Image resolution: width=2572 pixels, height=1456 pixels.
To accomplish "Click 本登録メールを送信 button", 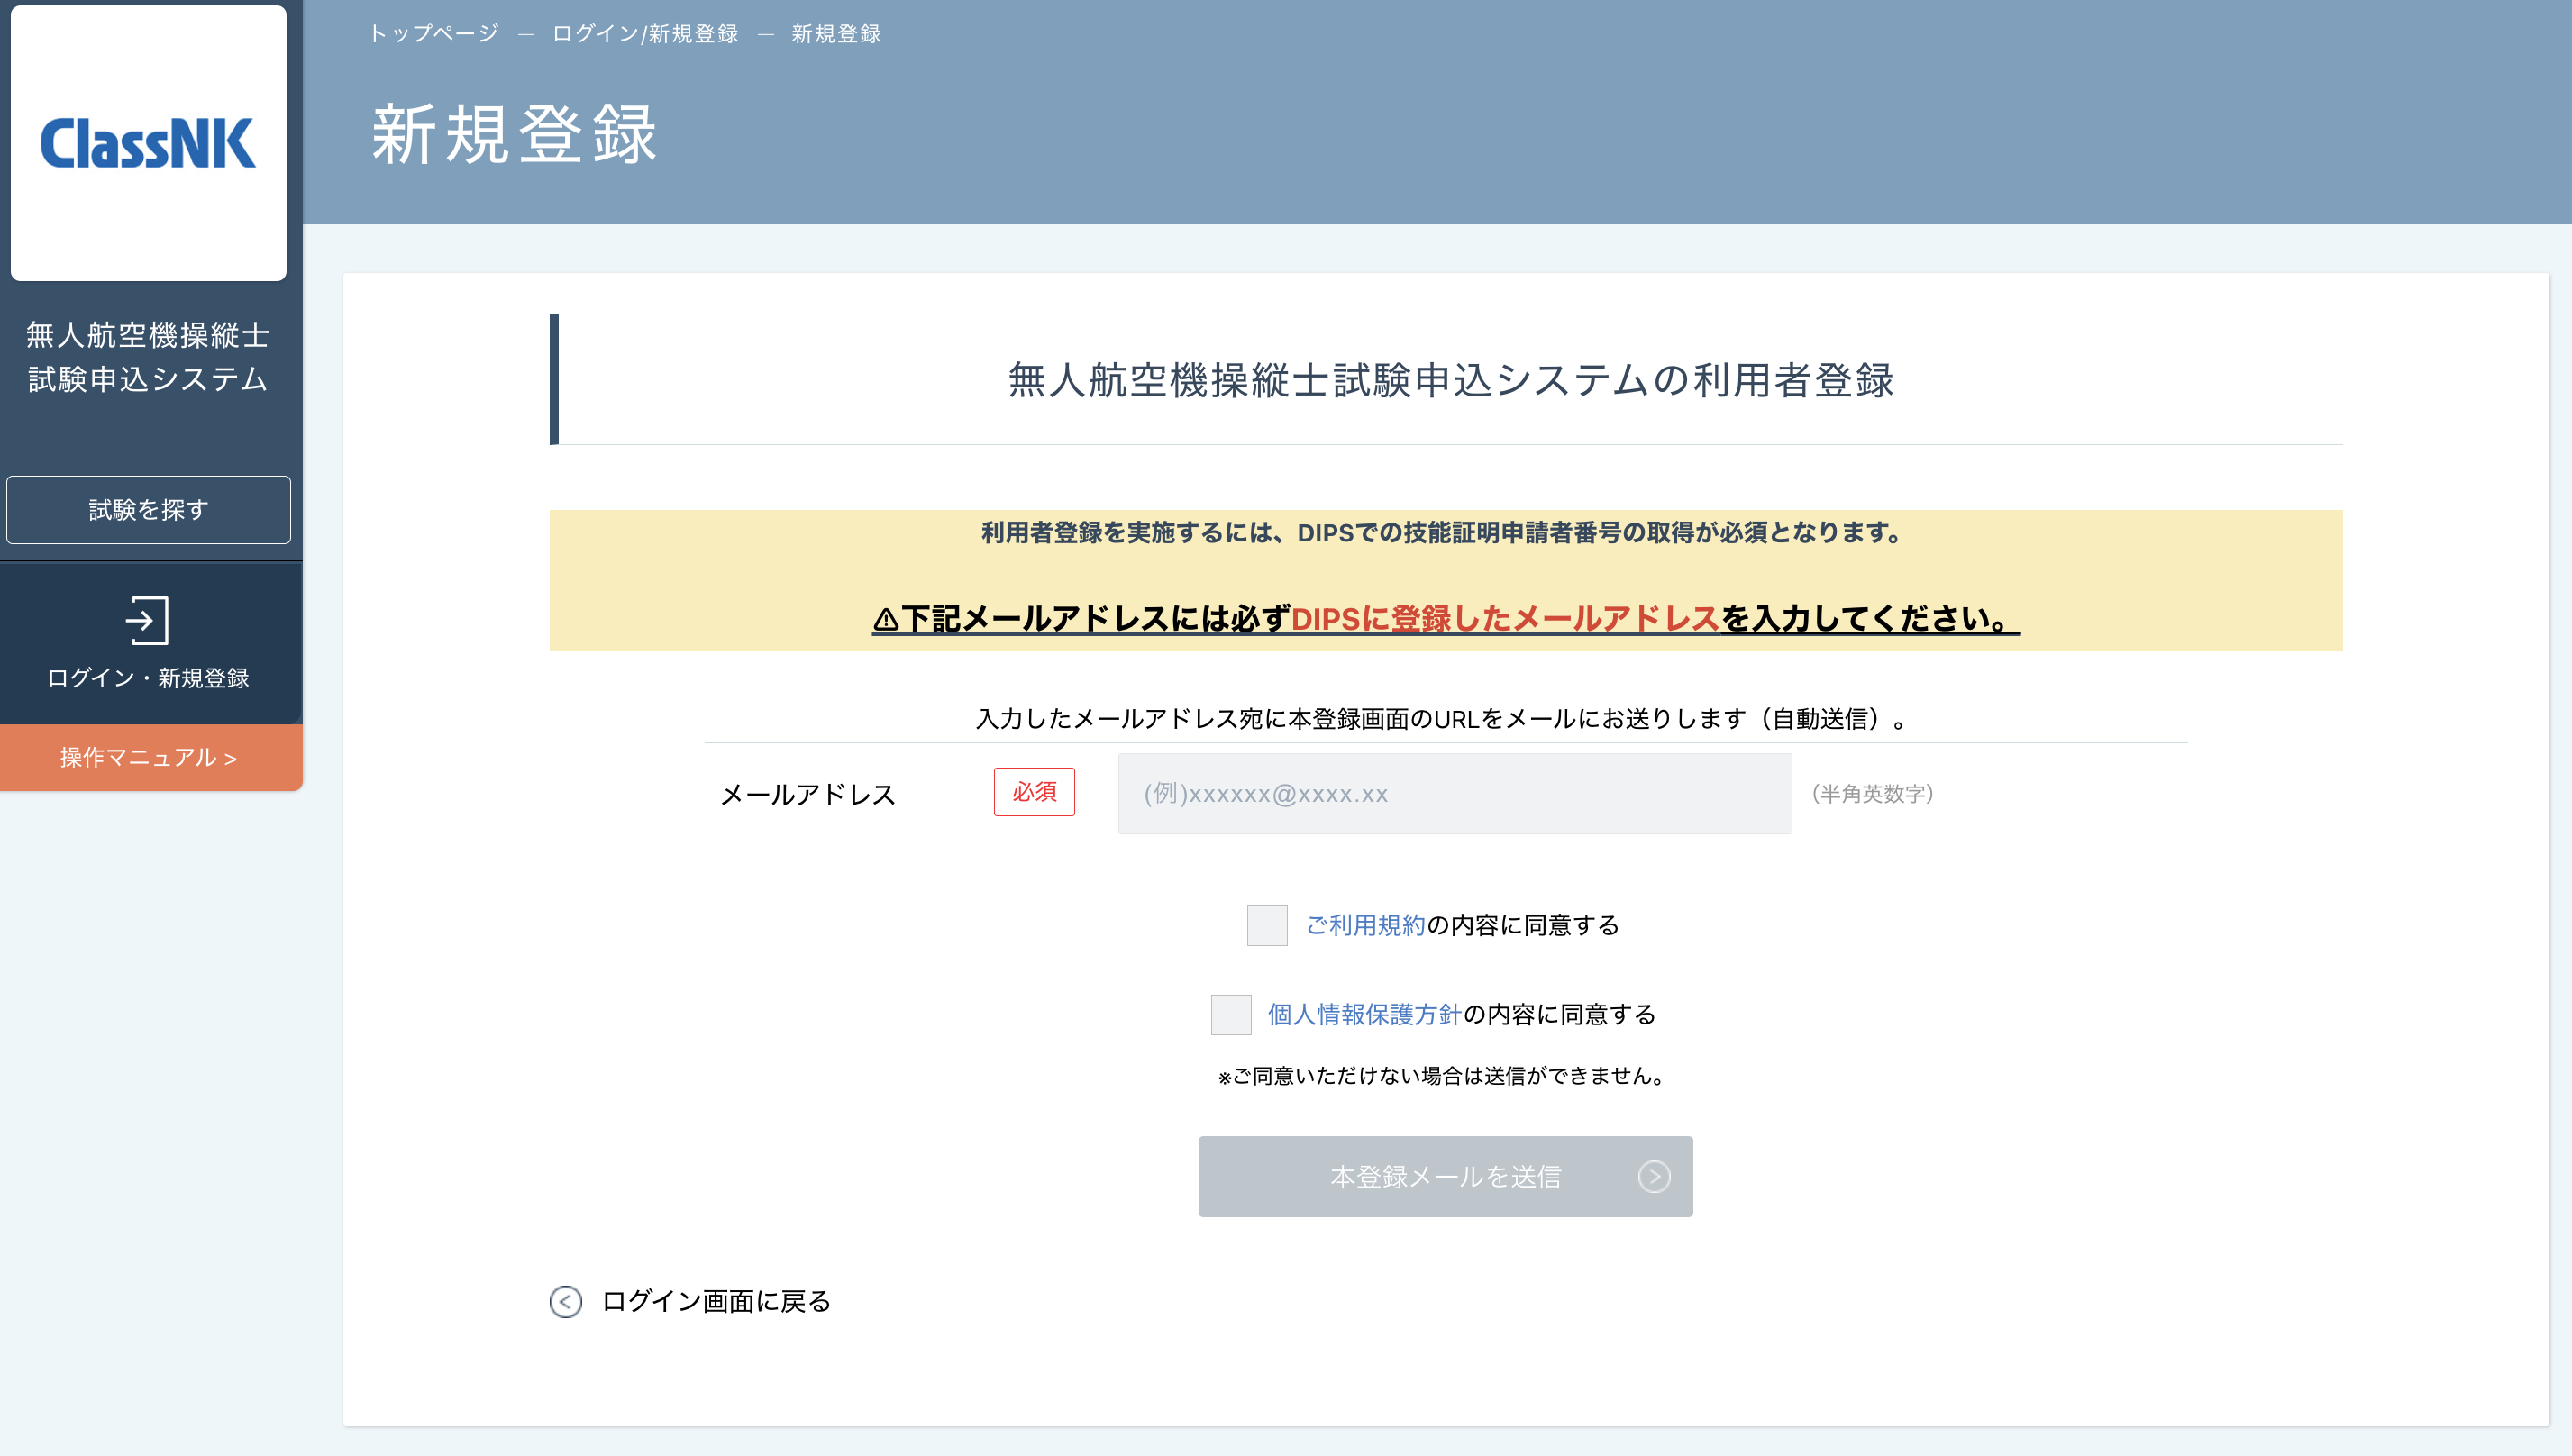I will (x=1445, y=1176).
